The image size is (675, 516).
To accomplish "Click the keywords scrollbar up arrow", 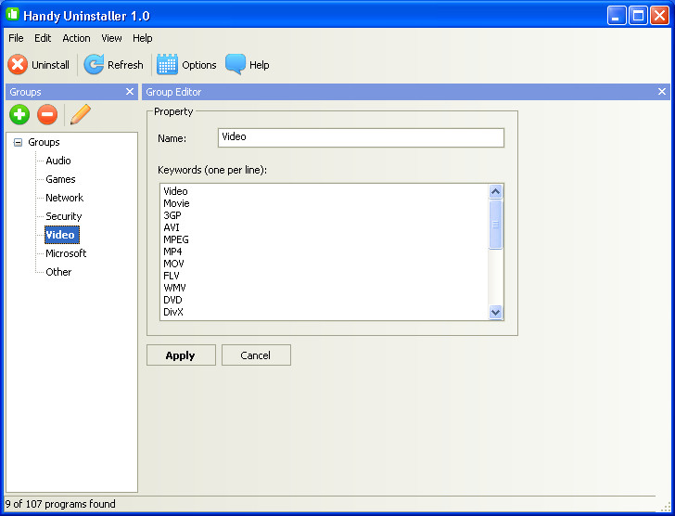I will point(495,191).
